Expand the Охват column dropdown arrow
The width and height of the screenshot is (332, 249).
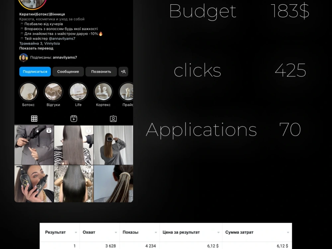coord(116,232)
